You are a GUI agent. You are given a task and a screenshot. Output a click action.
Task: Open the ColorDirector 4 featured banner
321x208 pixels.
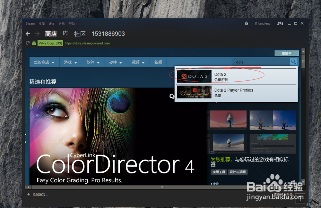[118, 137]
